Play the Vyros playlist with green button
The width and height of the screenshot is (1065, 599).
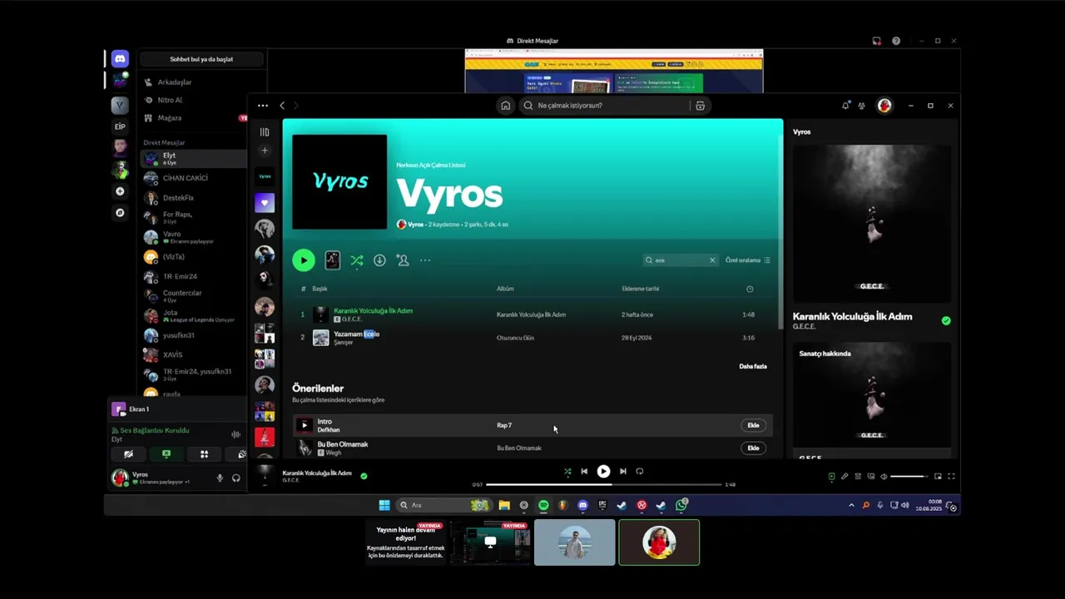(304, 260)
